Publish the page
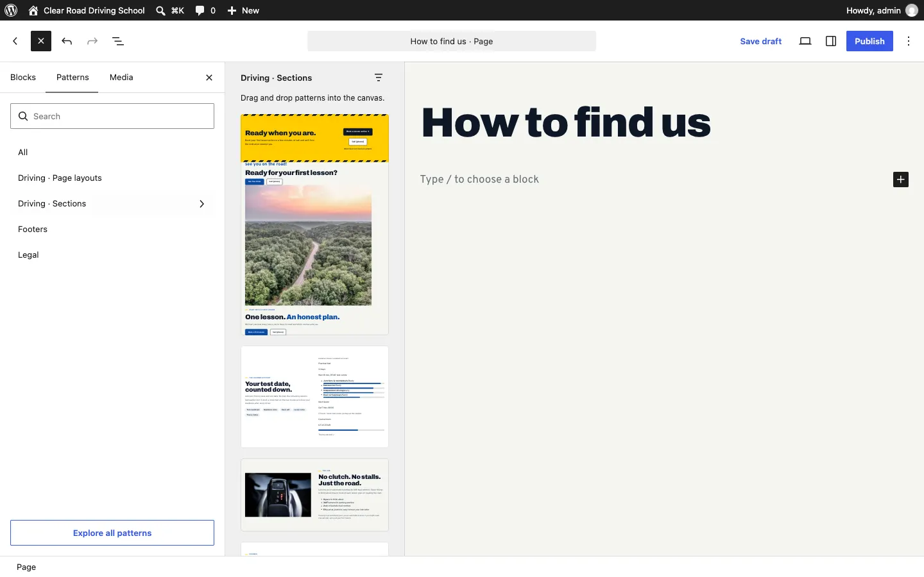 pos(870,41)
